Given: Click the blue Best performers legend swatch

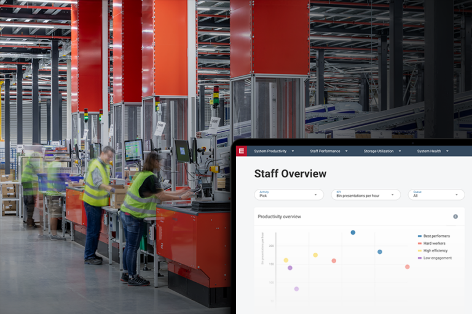Looking at the screenshot, I should pyautogui.click(x=420, y=236).
